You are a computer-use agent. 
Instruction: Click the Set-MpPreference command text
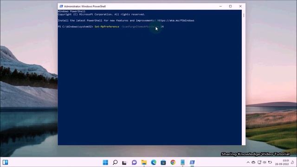[x=107, y=27]
